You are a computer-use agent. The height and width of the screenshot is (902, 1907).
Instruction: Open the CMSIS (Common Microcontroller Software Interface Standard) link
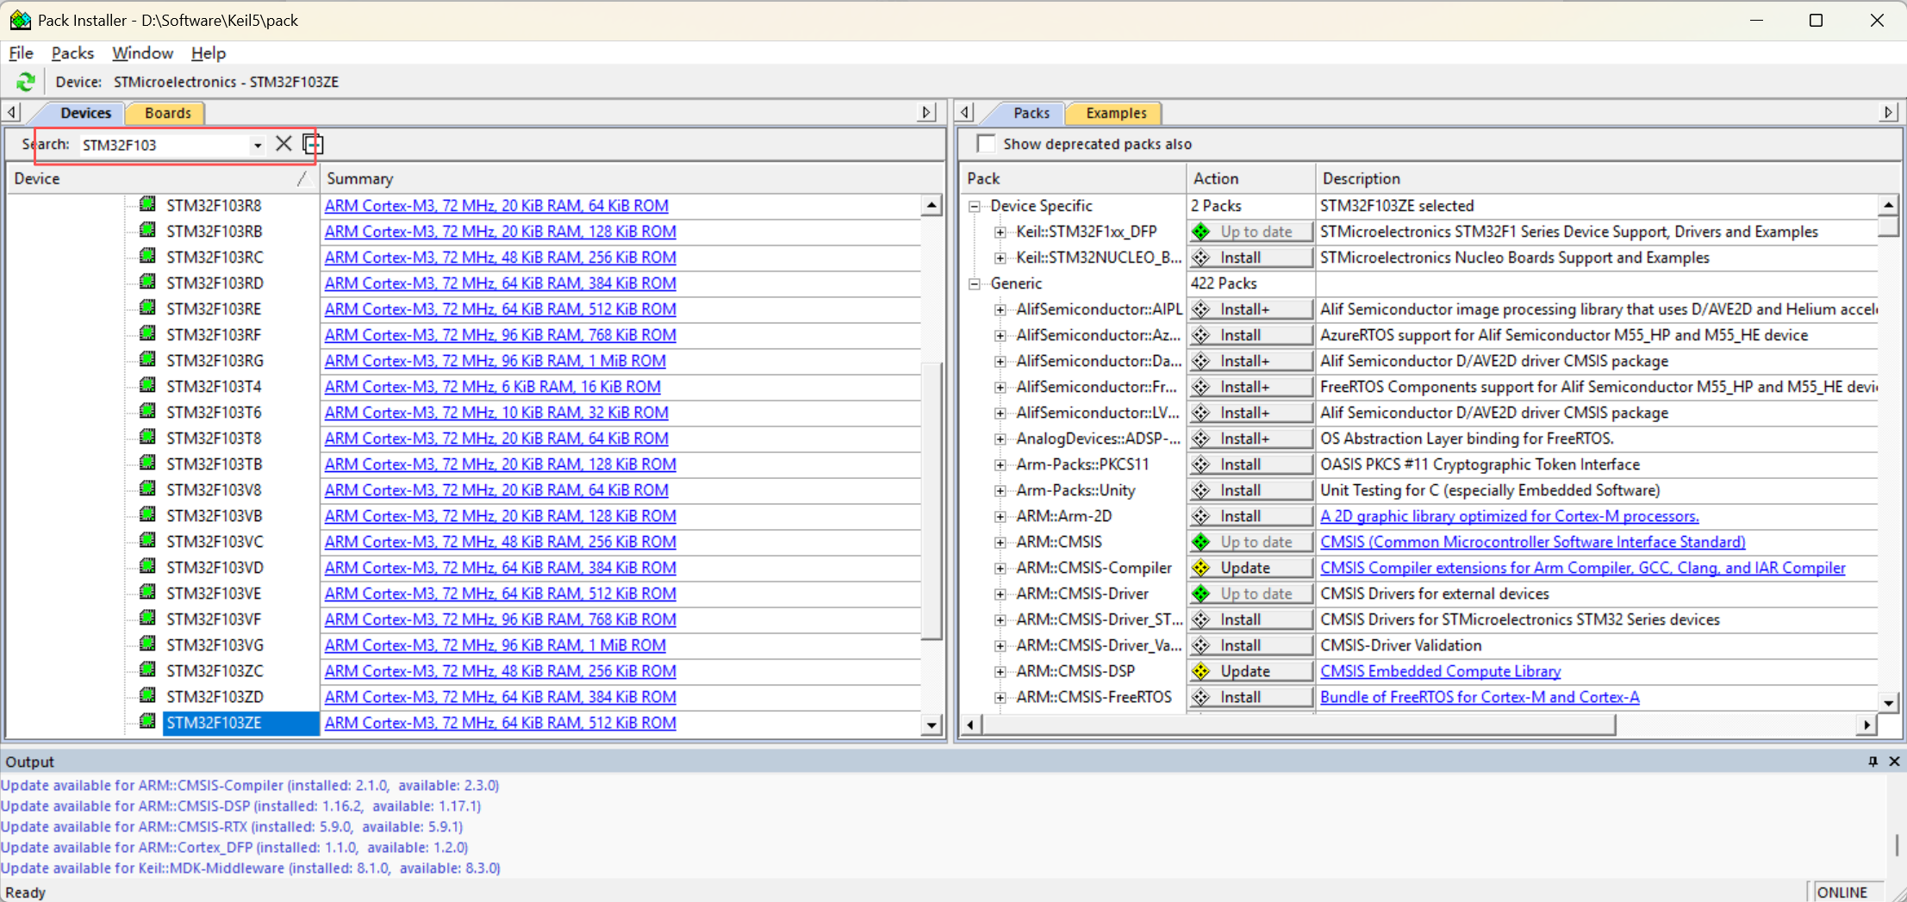coord(1533,542)
